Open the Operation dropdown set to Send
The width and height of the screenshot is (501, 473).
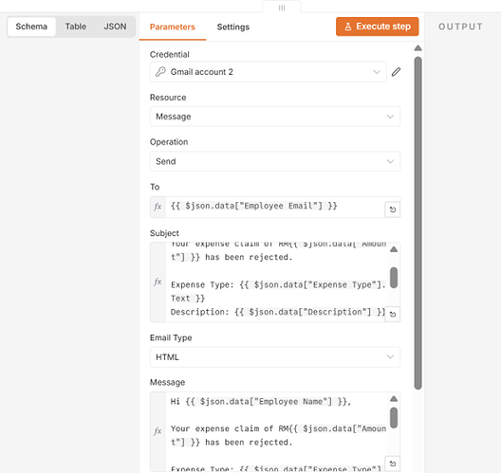(x=275, y=161)
